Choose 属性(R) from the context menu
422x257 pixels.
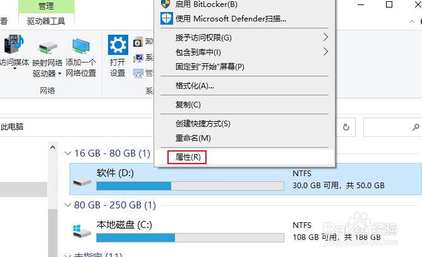188,157
